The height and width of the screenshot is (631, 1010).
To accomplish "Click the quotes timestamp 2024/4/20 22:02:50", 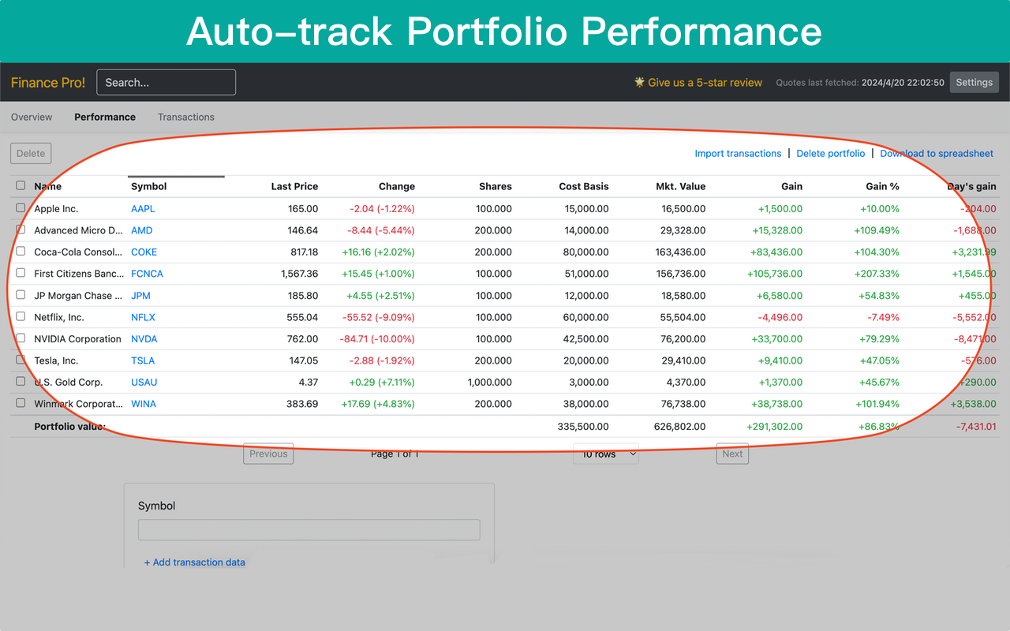I will pyautogui.click(x=903, y=82).
